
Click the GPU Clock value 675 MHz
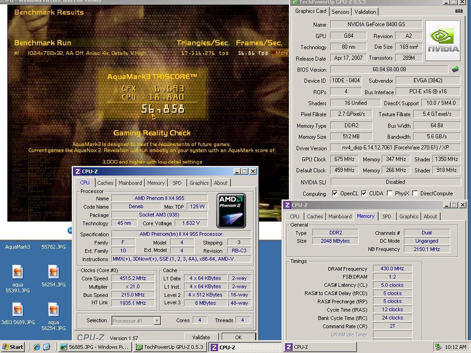point(344,159)
